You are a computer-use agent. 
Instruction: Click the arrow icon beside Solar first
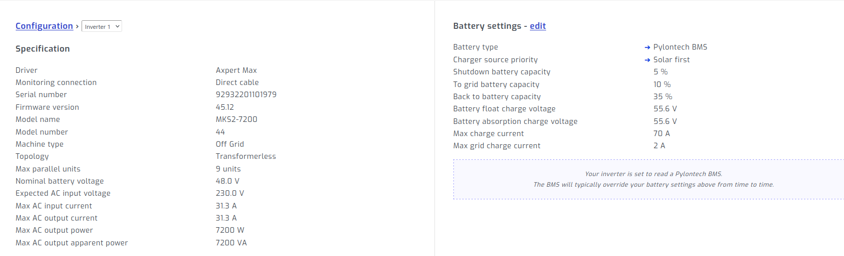tap(647, 60)
